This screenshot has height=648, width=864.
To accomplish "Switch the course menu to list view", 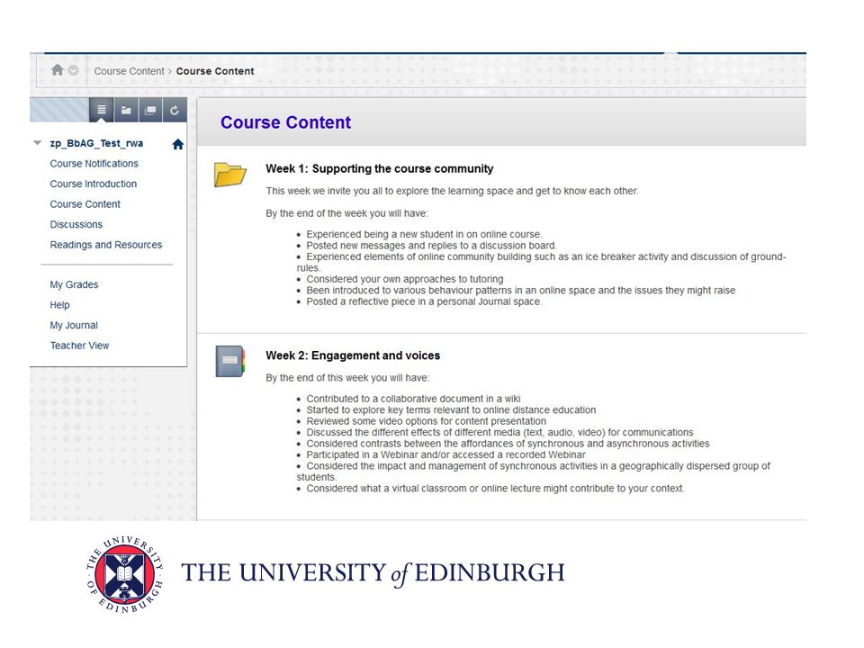I will [x=102, y=110].
